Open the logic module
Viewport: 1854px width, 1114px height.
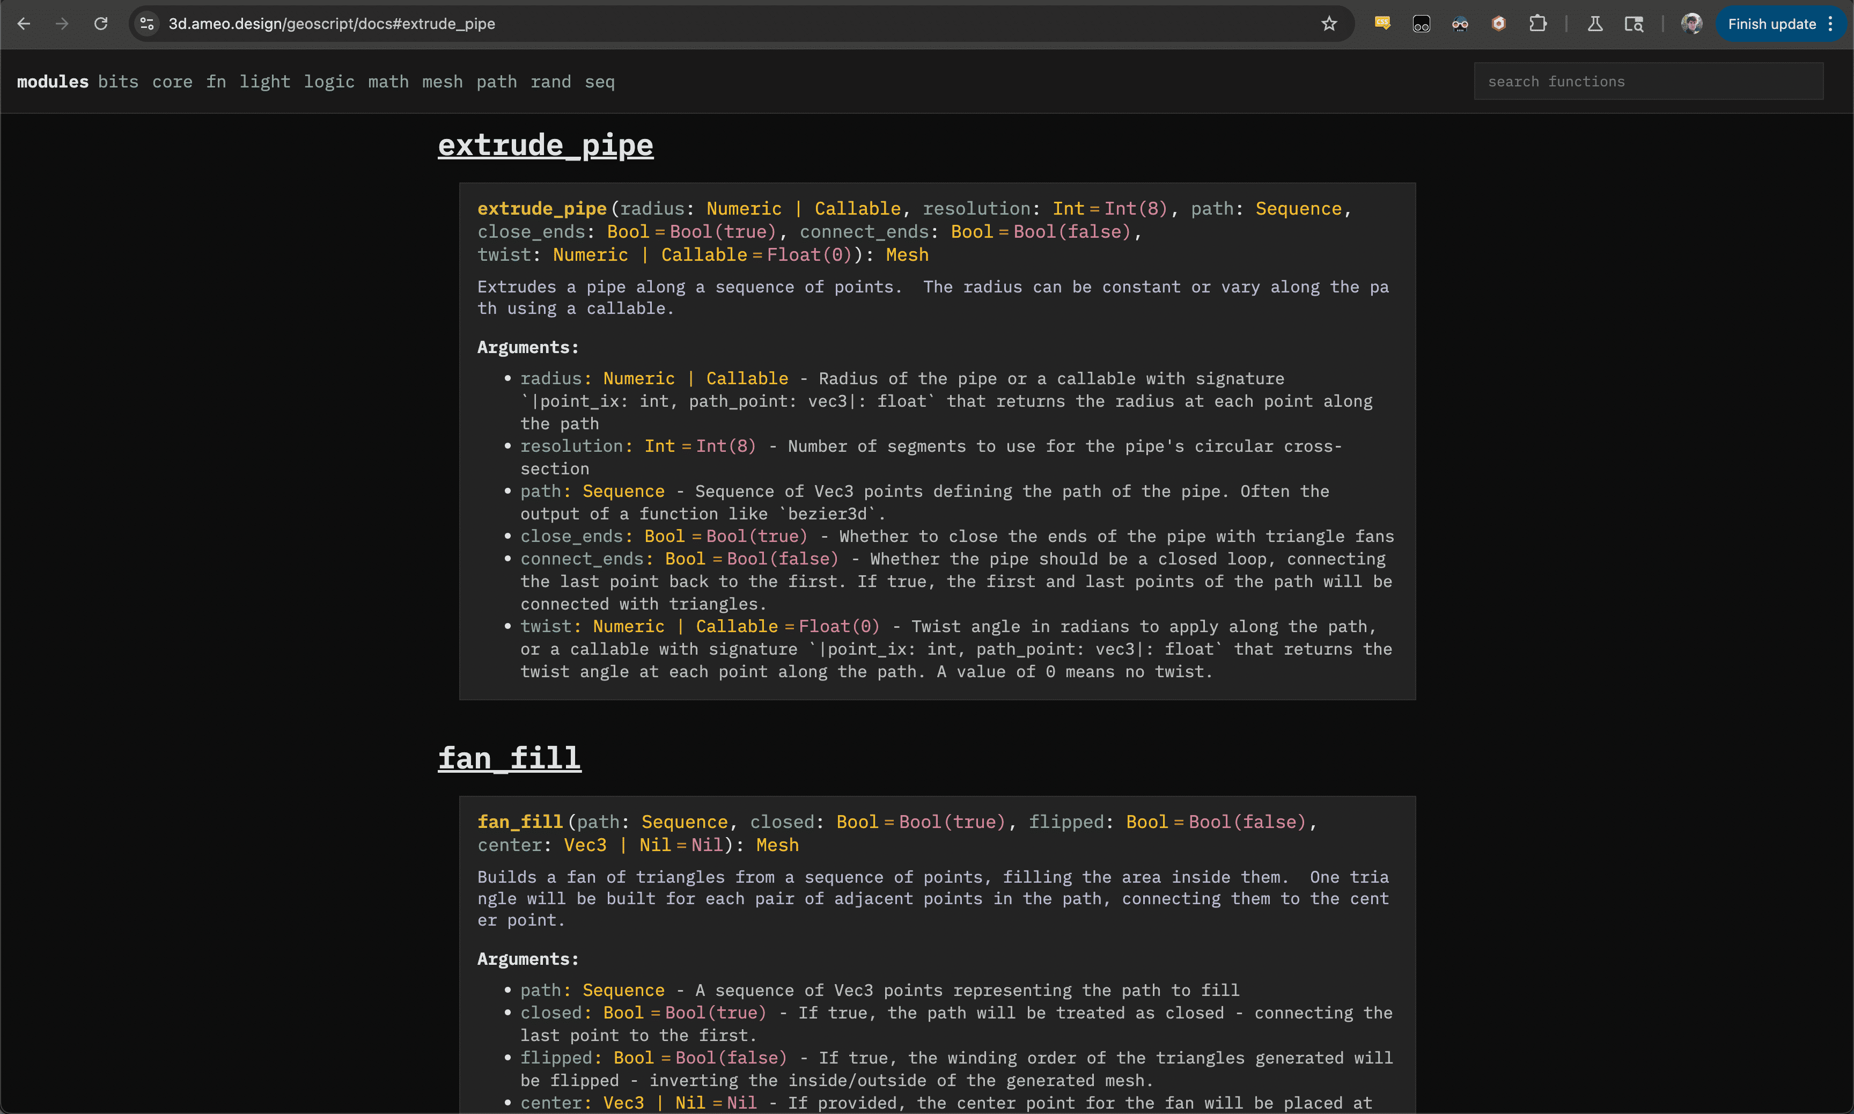329,82
